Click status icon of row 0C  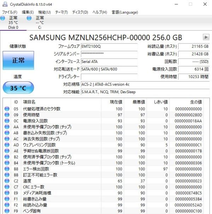coord(7,121)
